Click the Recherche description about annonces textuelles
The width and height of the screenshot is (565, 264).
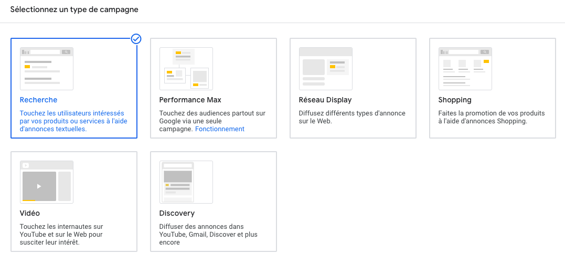[x=72, y=121]
